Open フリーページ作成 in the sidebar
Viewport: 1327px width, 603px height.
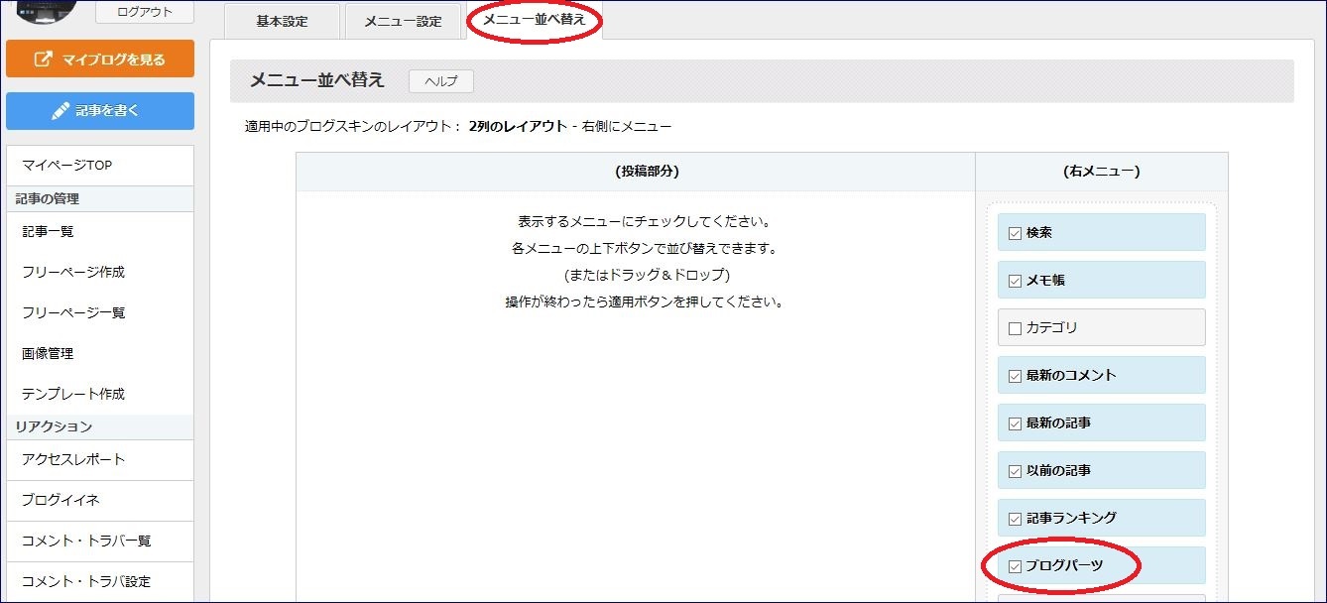click(100, 272)
